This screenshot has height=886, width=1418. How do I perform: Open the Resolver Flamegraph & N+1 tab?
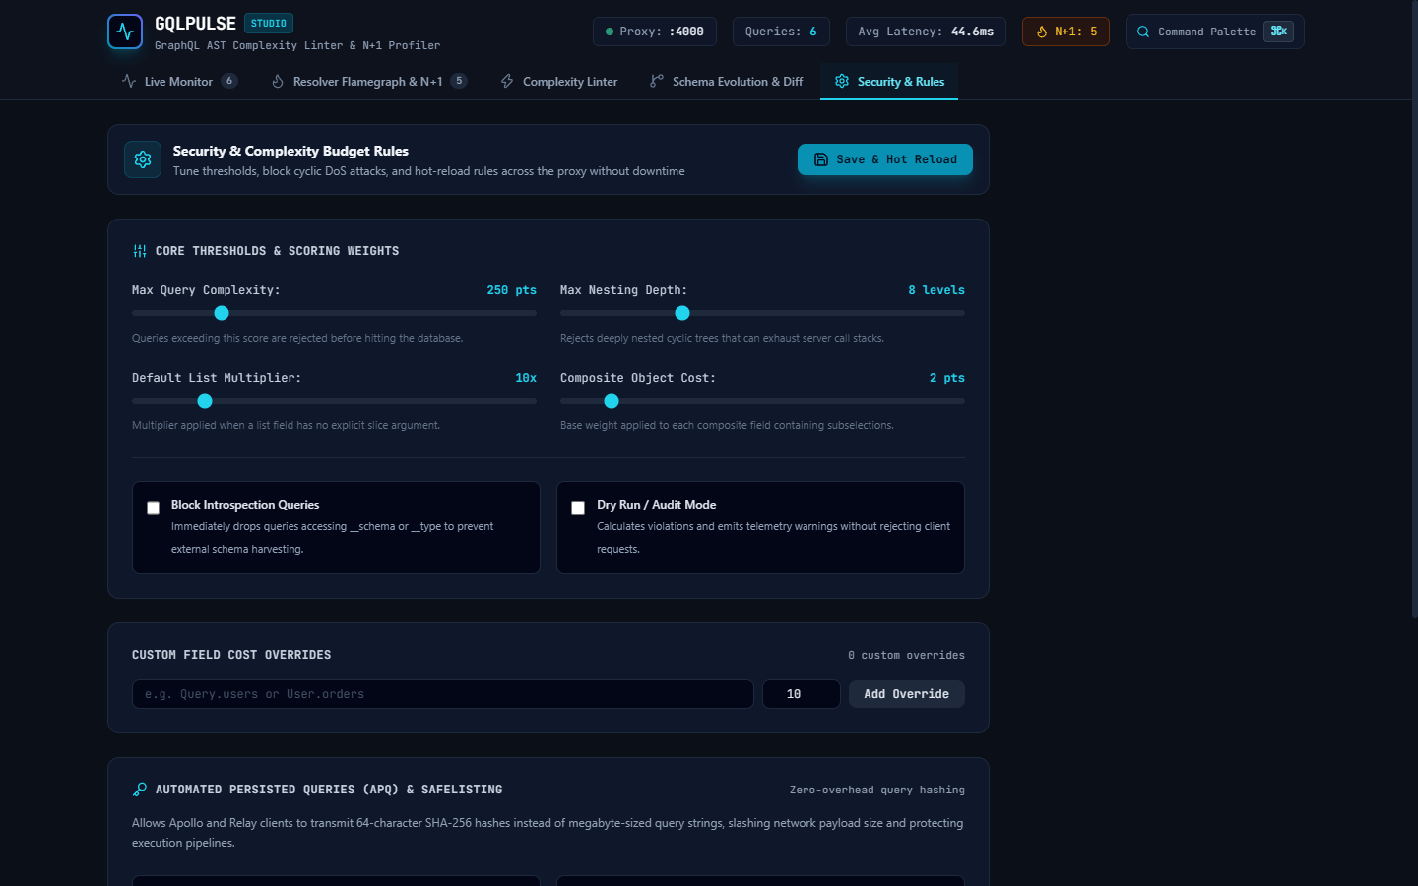tap(369, 81)
